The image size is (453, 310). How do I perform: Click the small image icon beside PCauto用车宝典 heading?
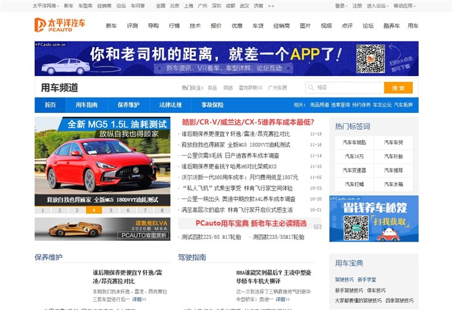coord(318,227)
